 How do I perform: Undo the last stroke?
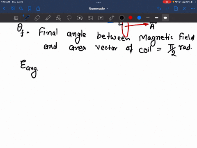(x=159, y=9)
